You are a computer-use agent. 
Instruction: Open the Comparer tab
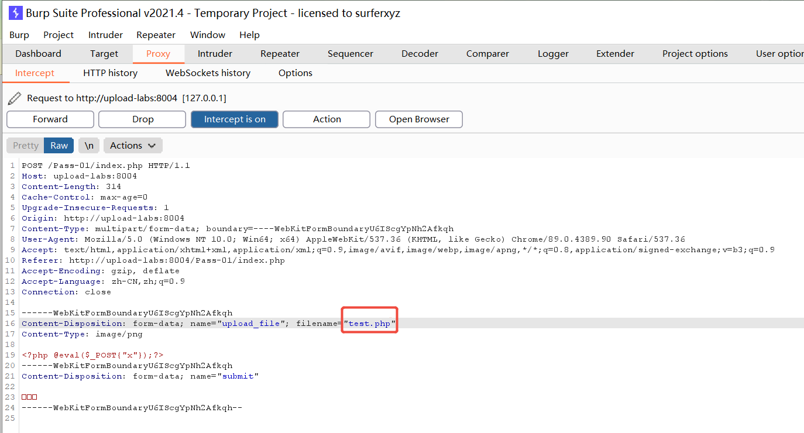(x=487, y=54)
